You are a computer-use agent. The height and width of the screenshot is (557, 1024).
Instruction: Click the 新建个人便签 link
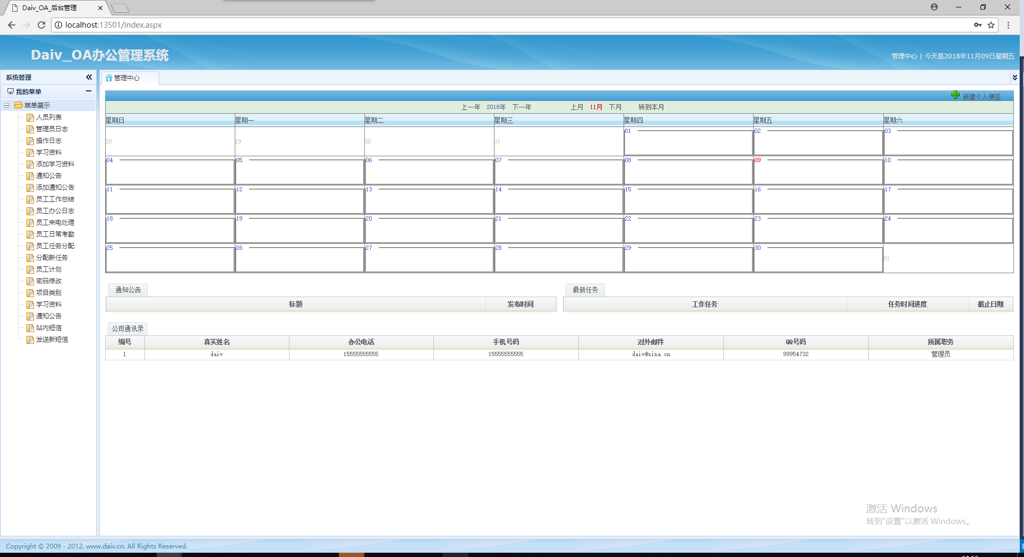(982, 97)
